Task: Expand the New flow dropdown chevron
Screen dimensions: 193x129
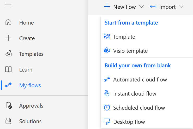Action: point(141,7)
